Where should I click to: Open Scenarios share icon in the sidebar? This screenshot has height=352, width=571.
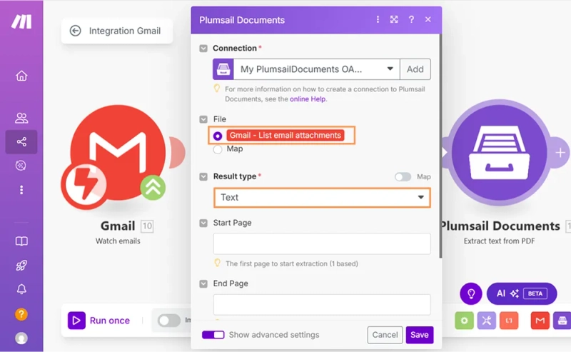(x=21, y=142)
